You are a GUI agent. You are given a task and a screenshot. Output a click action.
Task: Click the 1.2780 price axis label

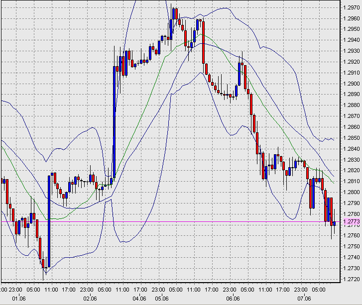(x=352, y=214)
